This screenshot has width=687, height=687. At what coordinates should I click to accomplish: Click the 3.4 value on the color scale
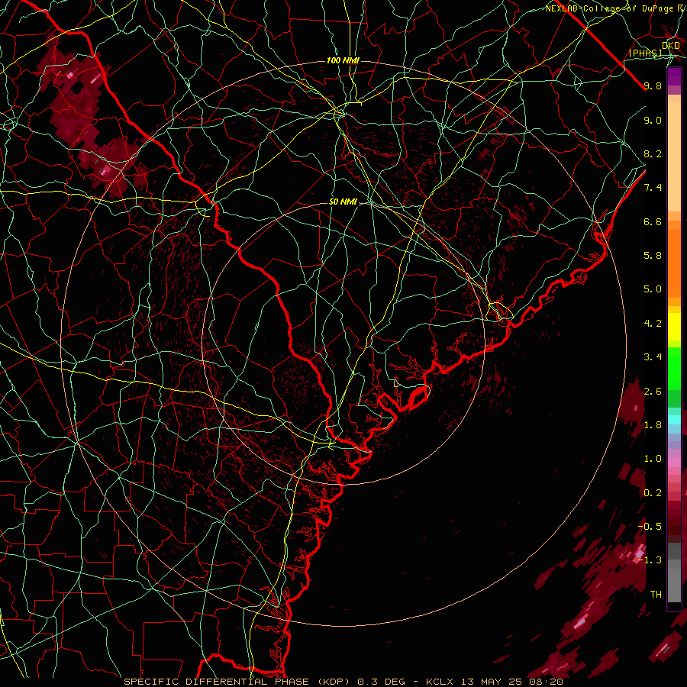pyautogui.click(x=653, y=357)
